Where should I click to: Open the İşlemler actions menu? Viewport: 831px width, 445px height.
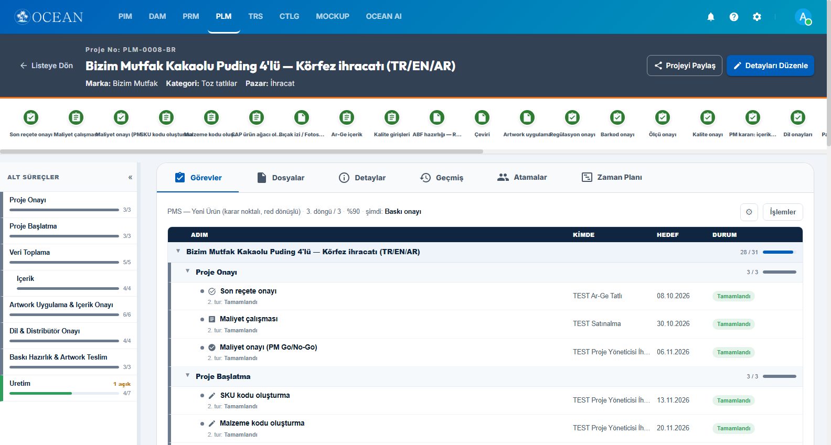coord(783,212)
